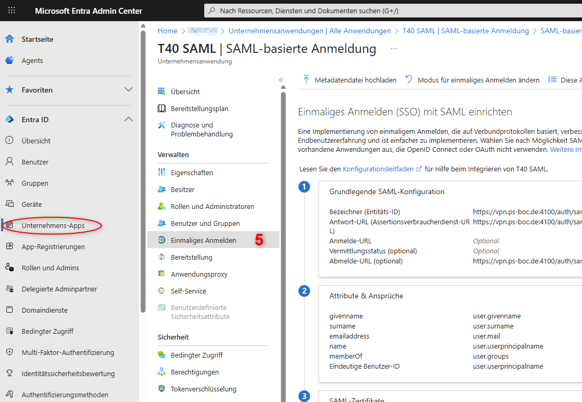Click the Gruppen icon in sidebar
582x402 pixels.
point(10,182)
